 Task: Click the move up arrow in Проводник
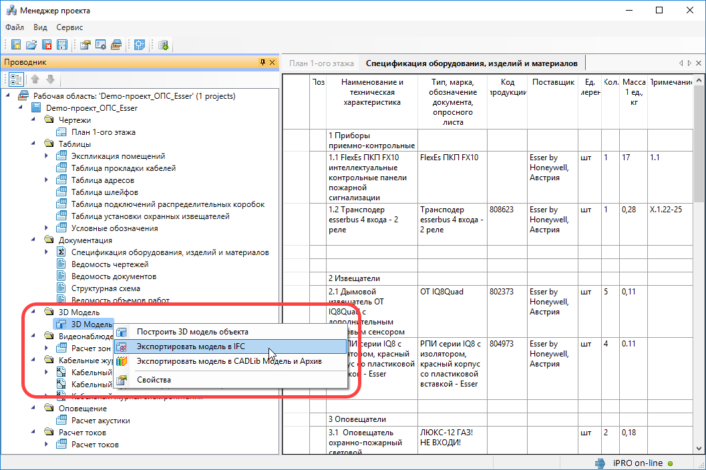(35, 79)
